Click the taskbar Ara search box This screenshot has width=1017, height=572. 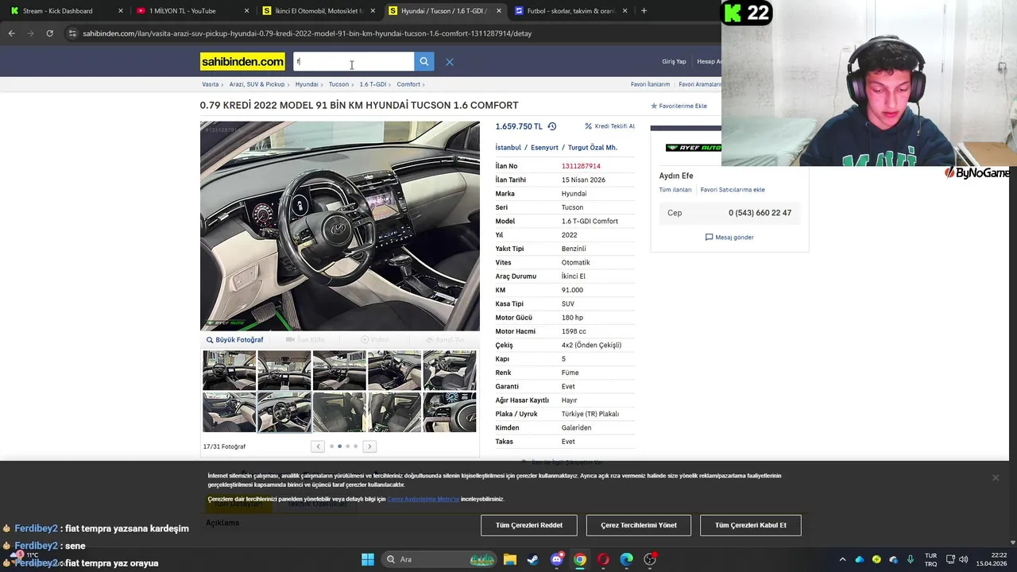[439, 559]
